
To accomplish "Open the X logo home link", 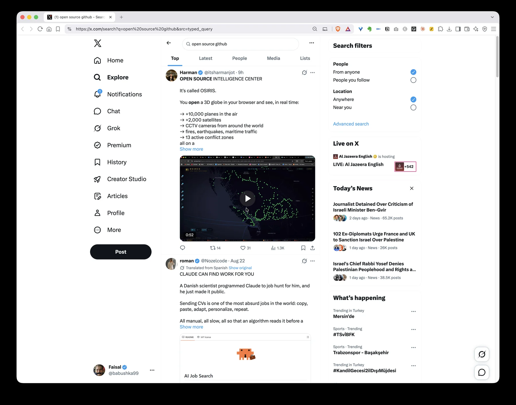I will tap(97, 43).
